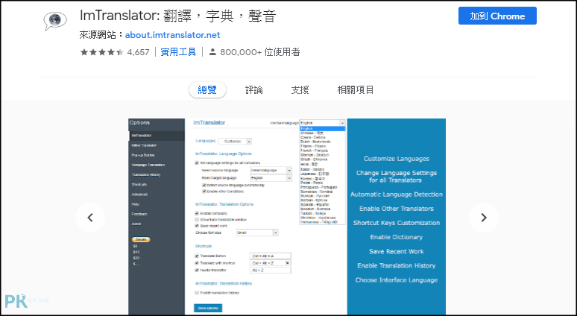Open the 'Choose font size' dropdown

tap(257, 233)
